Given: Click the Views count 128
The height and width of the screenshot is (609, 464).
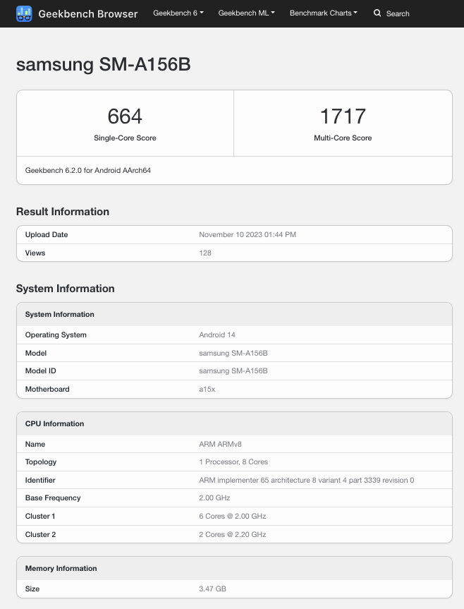Looking at the screenshot, I should pyautogui.click(x=205, y=253).
